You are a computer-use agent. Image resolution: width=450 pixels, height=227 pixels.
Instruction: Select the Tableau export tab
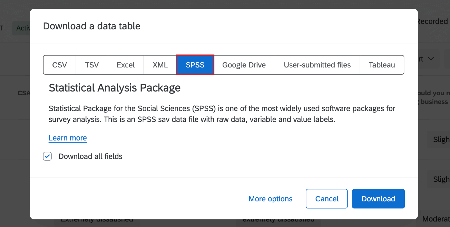[x=382, y=65]
